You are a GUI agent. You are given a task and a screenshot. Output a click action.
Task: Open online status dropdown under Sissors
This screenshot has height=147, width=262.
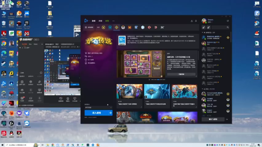pos(210,22)
